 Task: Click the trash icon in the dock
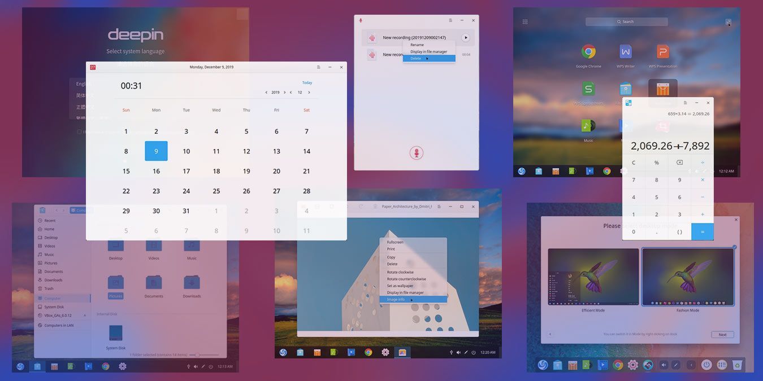pyautogui.click(x=736, y=365)
